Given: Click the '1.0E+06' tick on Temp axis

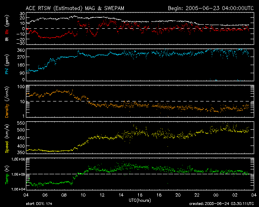Looking at the screenshot, I should 18,159.
